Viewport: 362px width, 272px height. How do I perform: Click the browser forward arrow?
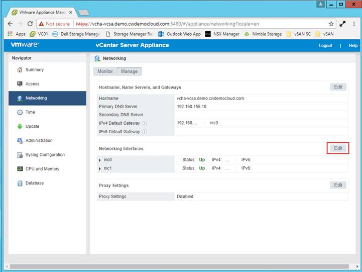coord(20,24)
